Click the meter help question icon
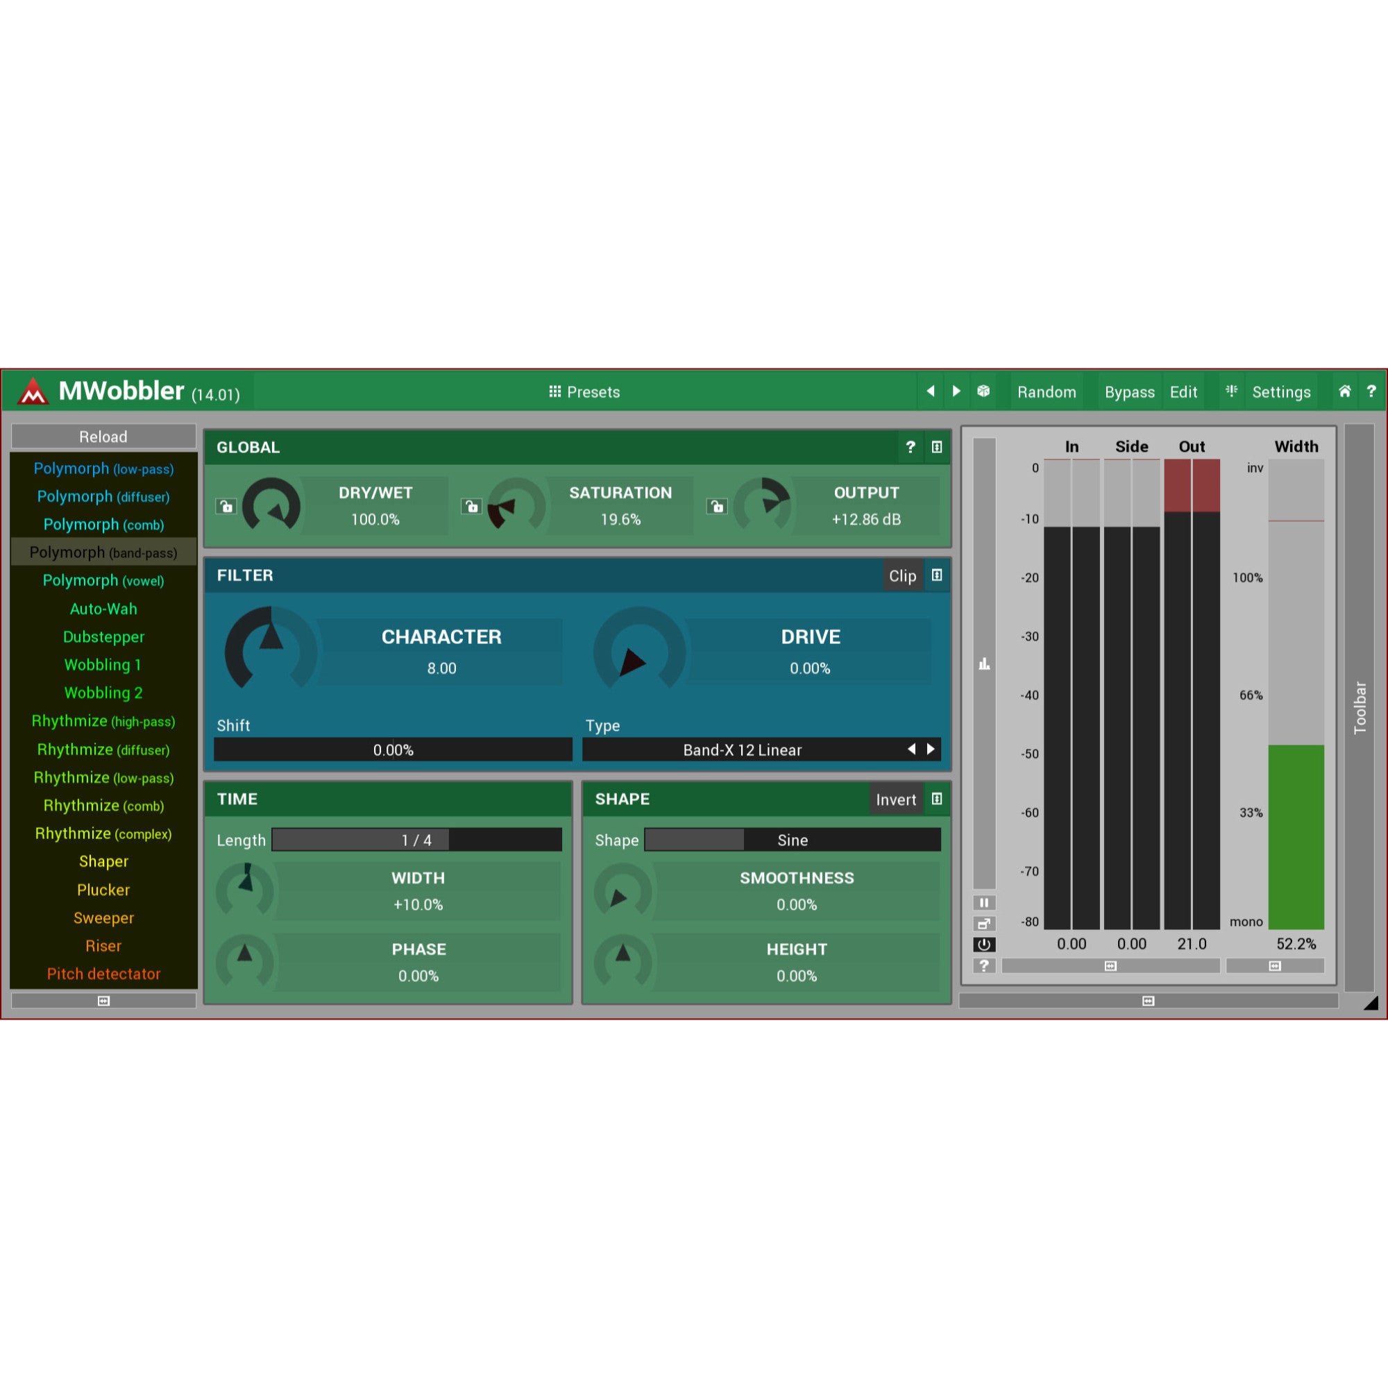 (x=984, y=965)
